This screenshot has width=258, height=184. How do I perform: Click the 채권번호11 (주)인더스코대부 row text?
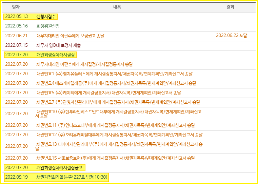pos(116,125)
